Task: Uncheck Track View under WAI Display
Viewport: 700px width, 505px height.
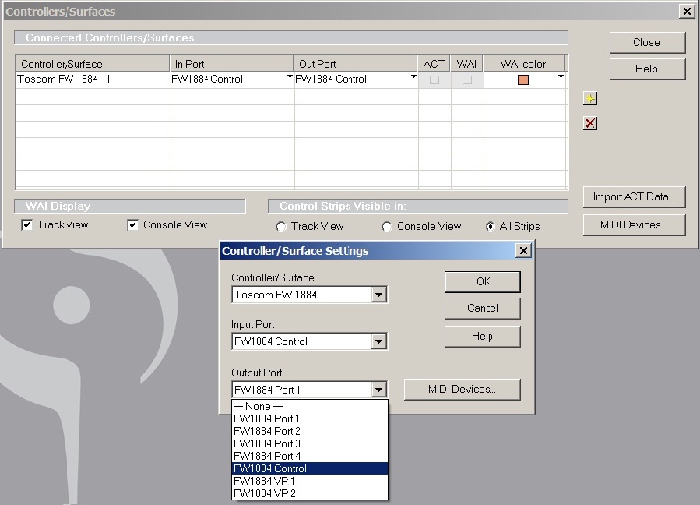Action: (x=26, y=224)
